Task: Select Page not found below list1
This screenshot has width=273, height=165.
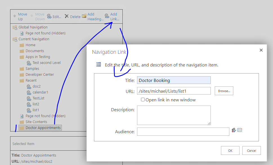Action: tap(45, 116)
